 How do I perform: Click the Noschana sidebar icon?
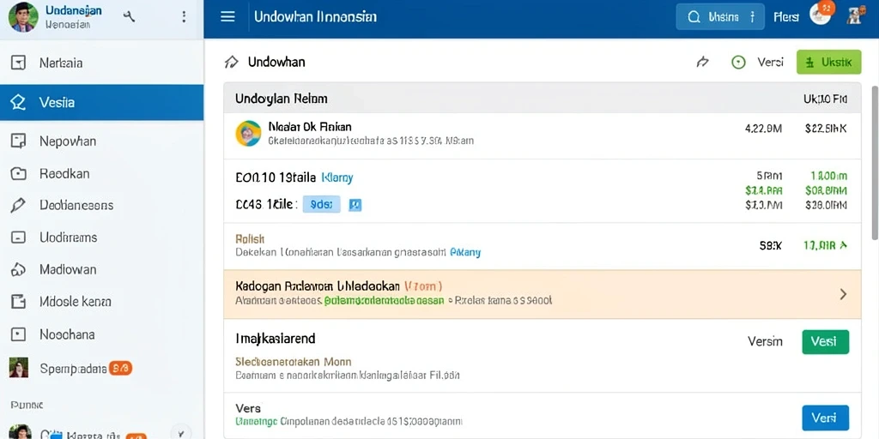(19, 335)
